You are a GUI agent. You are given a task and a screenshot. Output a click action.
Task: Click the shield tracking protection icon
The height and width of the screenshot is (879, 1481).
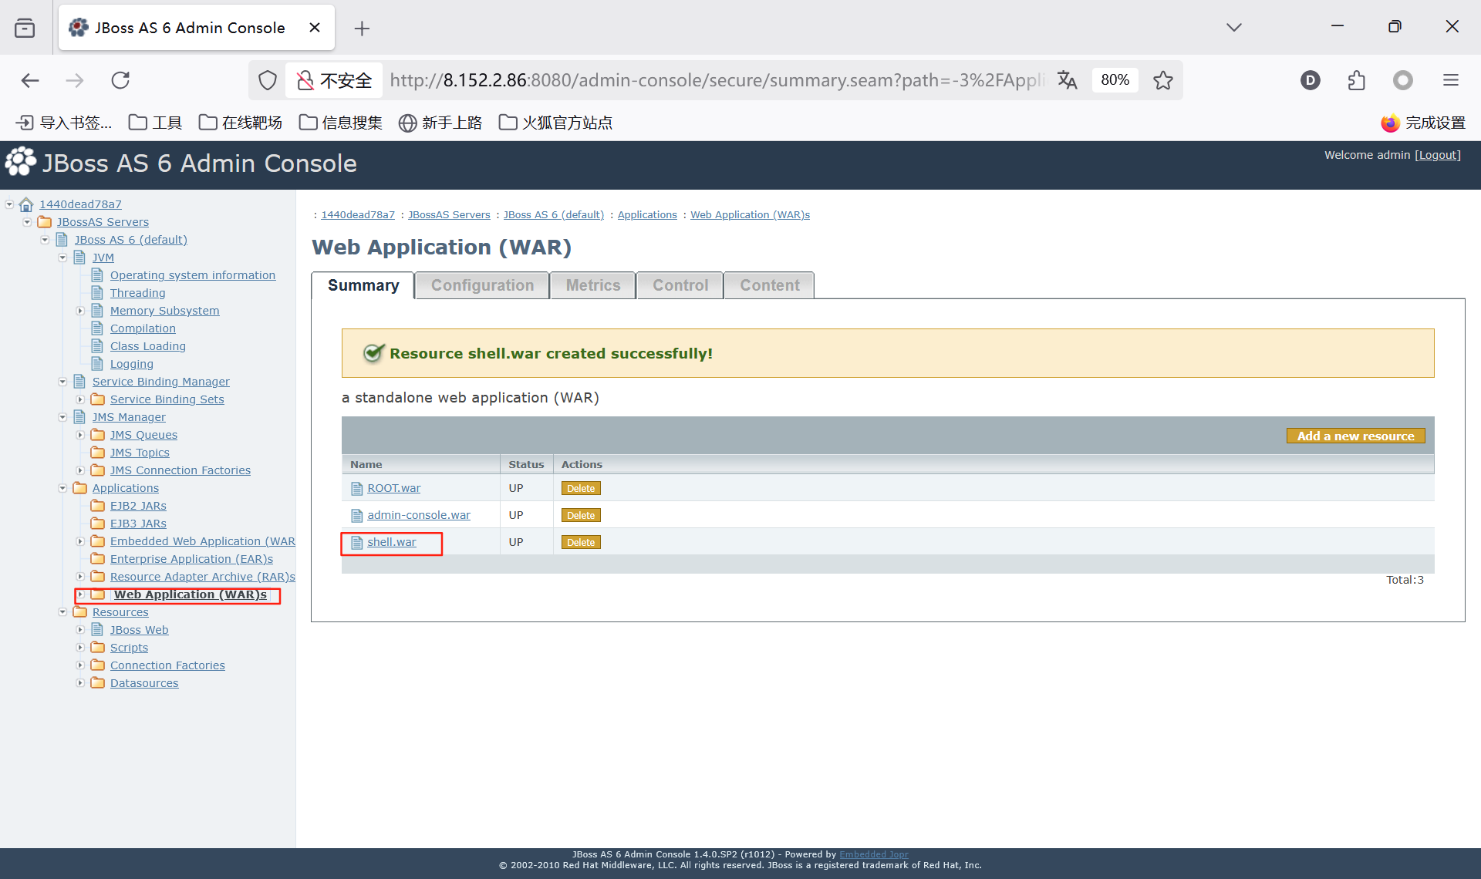pos(267,80)
